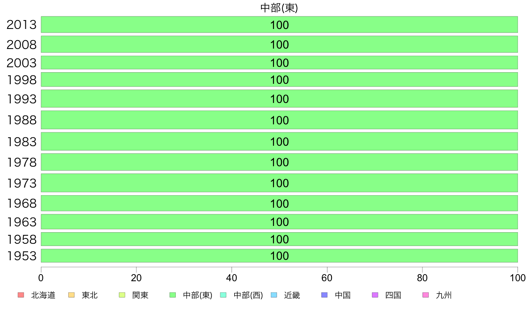Select the 2013 bar
This screenshot has width=530, height=328.
click(x=279, y=25)
